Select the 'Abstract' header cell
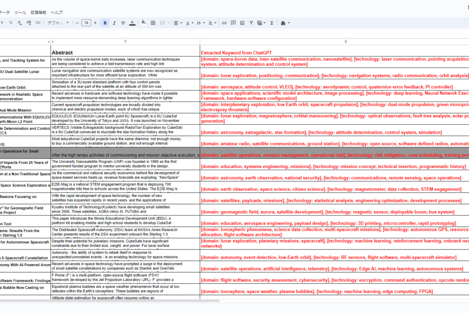This screenshot has height=313, width=469. point(126,51)
